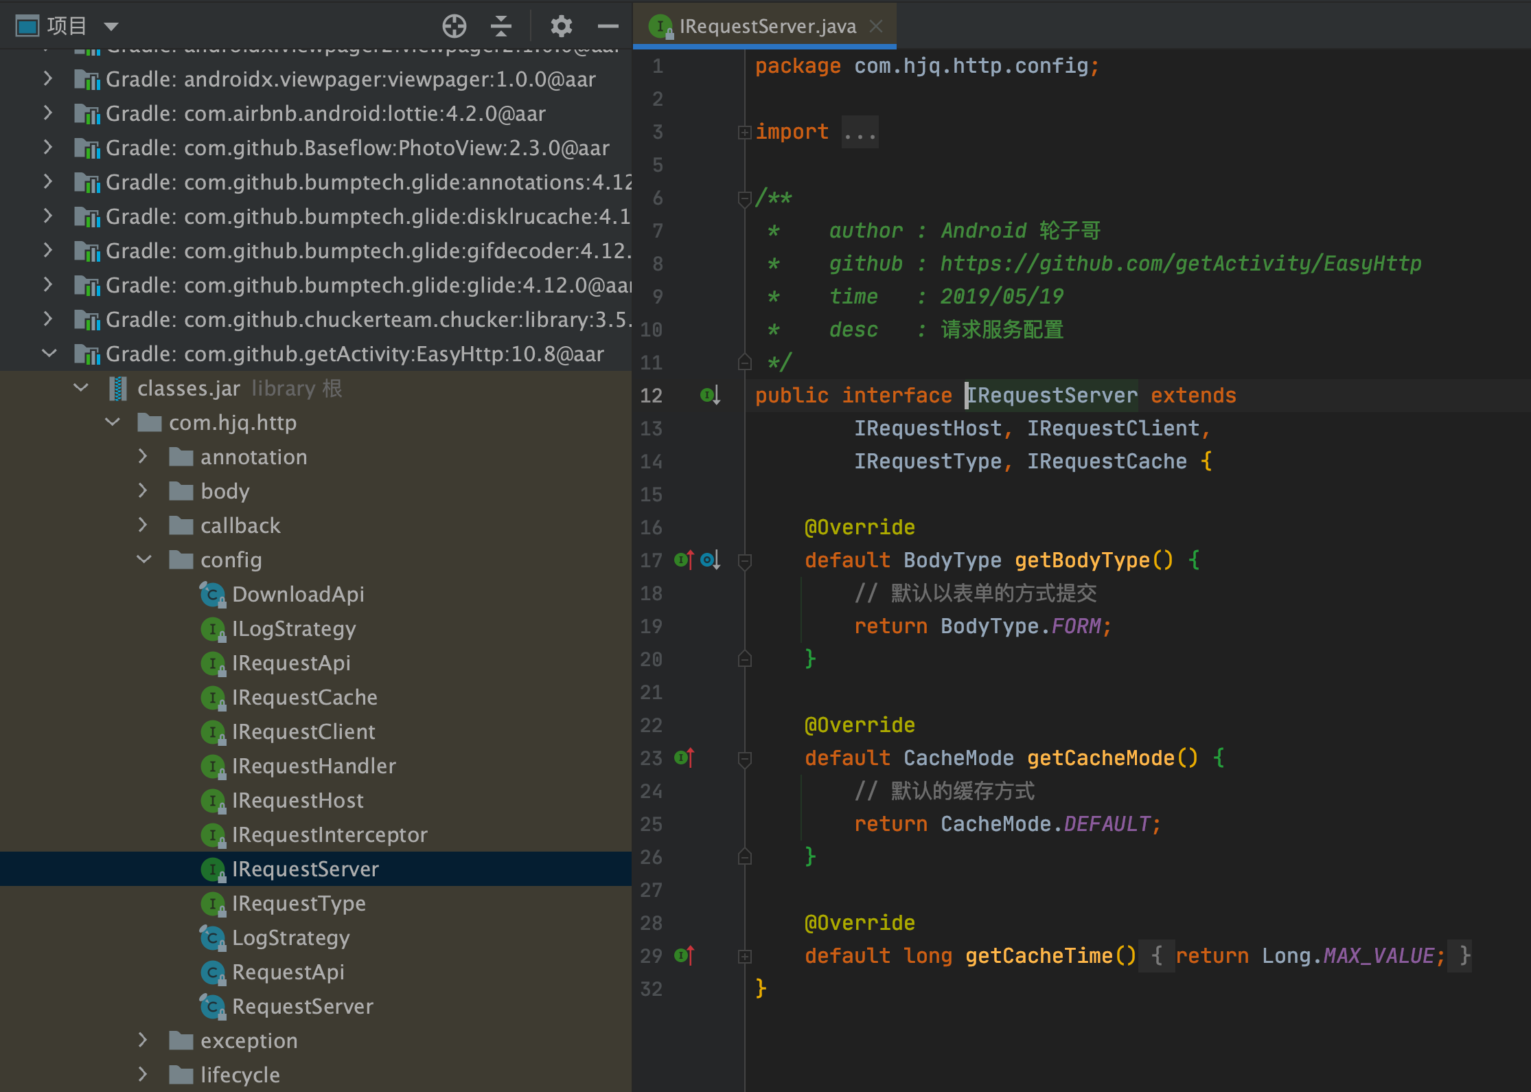Click the override gutter icon on line 29

pos(684,955)
